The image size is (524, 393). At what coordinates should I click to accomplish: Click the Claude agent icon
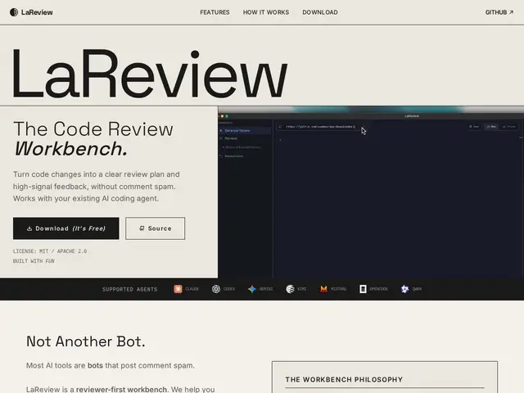pos(178,289)
